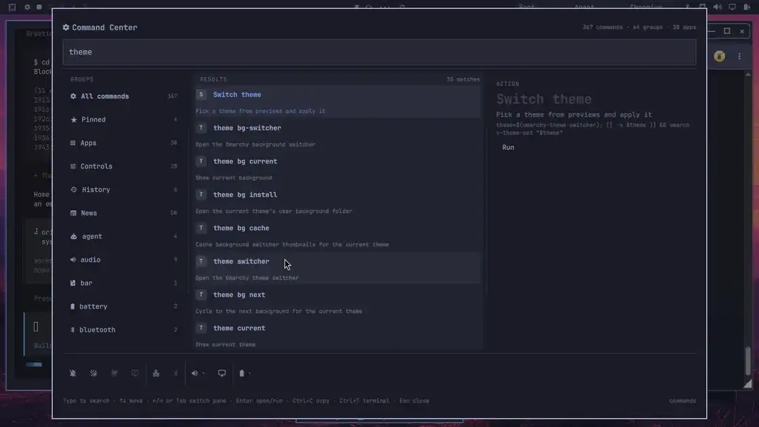Click the battery icon in bottom toolbar

(241, 373)
